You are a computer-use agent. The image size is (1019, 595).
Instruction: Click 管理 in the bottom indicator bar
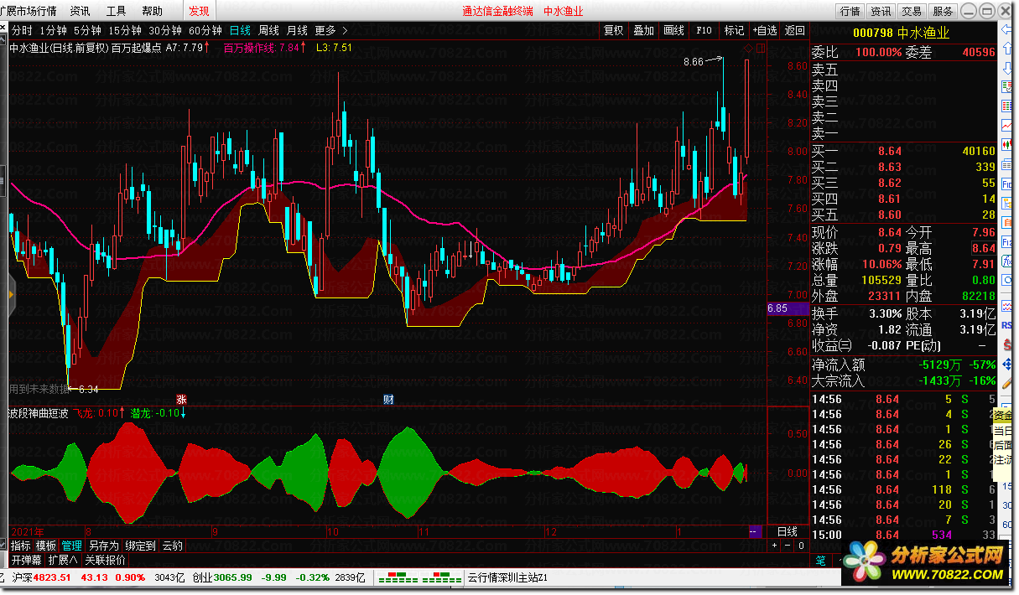(x=72, y=546)
